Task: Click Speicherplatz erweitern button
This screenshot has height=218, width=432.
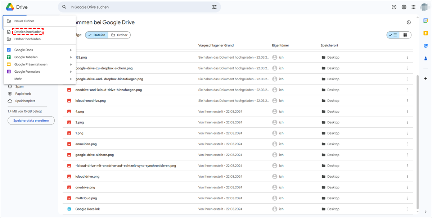Action: tap(31, 121)
